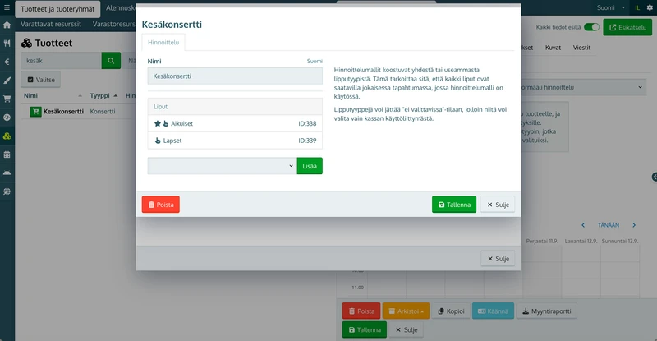The width and height of the screenshot is (657, 341).
Task: Click the Kopioi button
Action: [451, 311]
